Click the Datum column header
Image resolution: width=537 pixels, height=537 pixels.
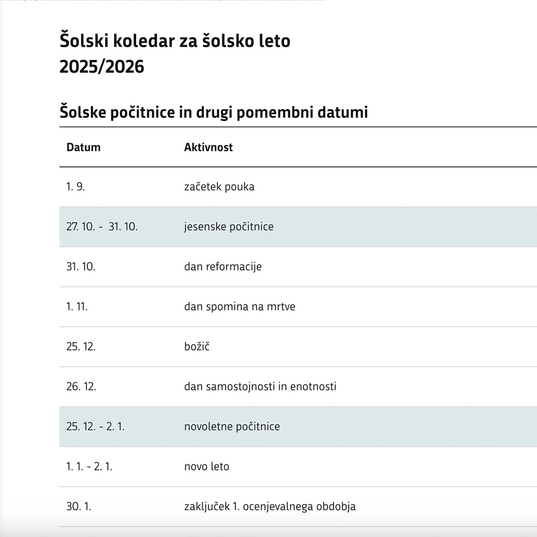pyautogui.click(x=83, y=147)
